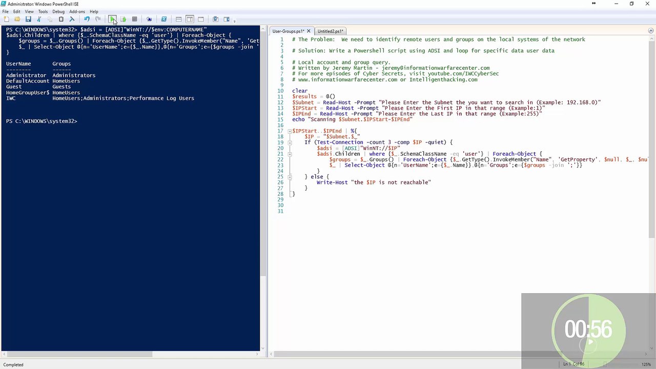Click the '# The Problem' comment line
Viewport: 656px width, 369px height.
click(439, 39)
